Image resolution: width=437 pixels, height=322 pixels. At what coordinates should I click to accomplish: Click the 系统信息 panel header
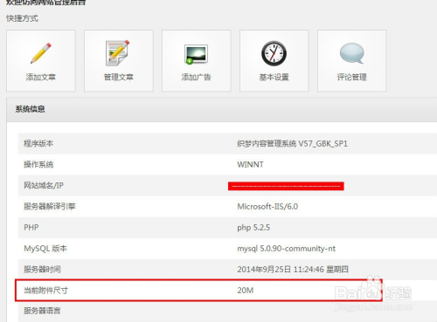(222, 109)
